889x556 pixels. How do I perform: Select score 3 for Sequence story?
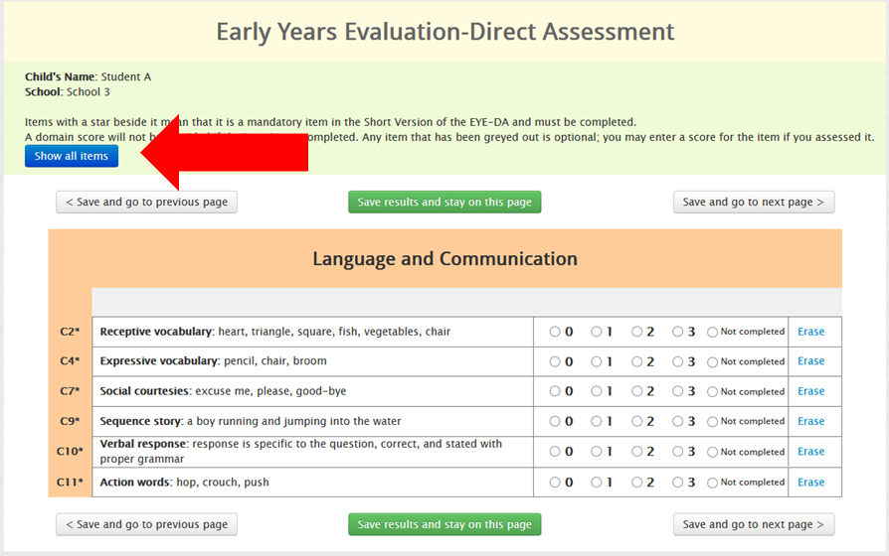(x=677, y=421)
